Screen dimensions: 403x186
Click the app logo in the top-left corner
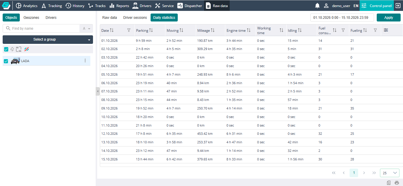pyautogui.click(x=6, y=6)
